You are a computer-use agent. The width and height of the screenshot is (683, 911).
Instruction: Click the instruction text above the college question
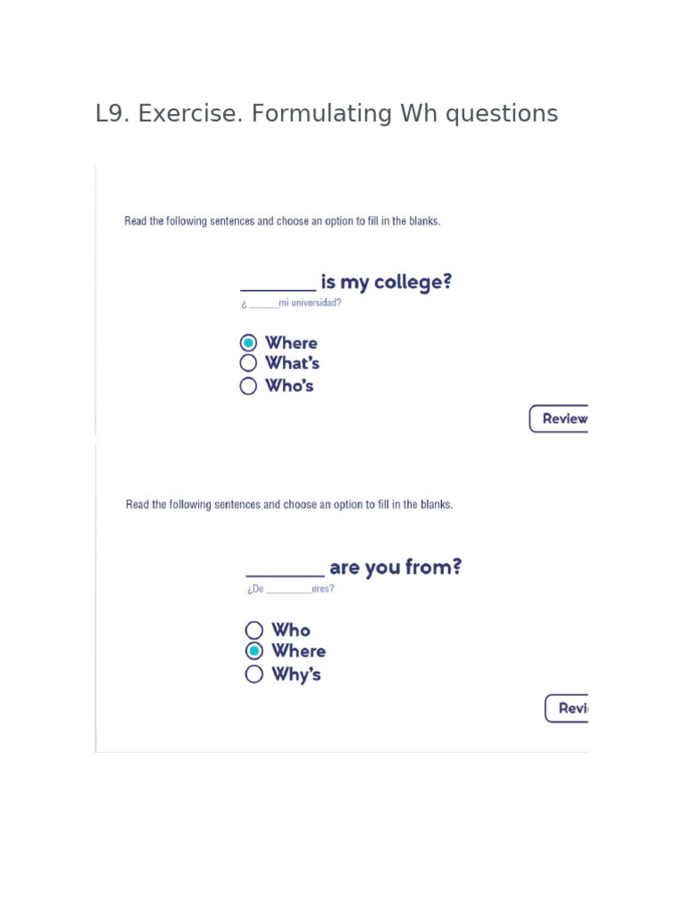pyautogui.click(x=282, y=222)
